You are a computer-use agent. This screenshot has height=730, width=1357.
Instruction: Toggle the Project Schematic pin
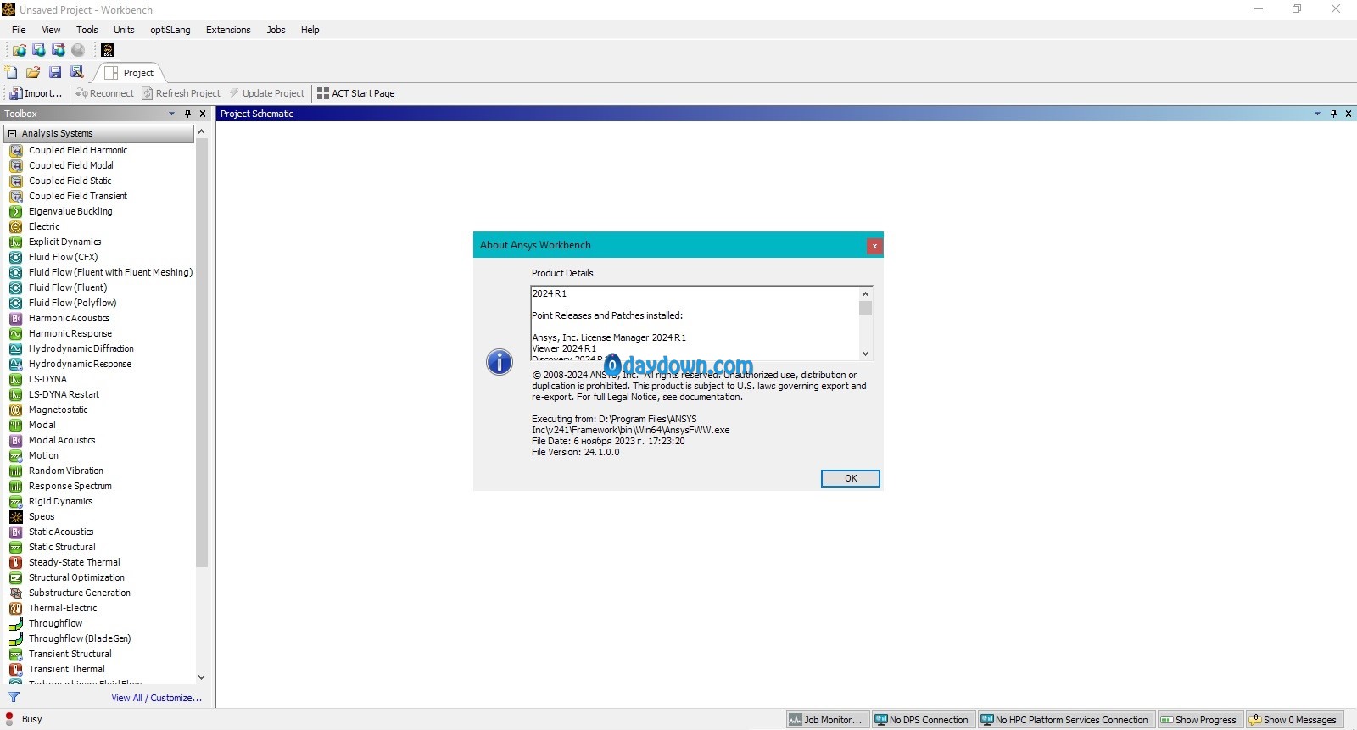click(x=1333, y=114)
